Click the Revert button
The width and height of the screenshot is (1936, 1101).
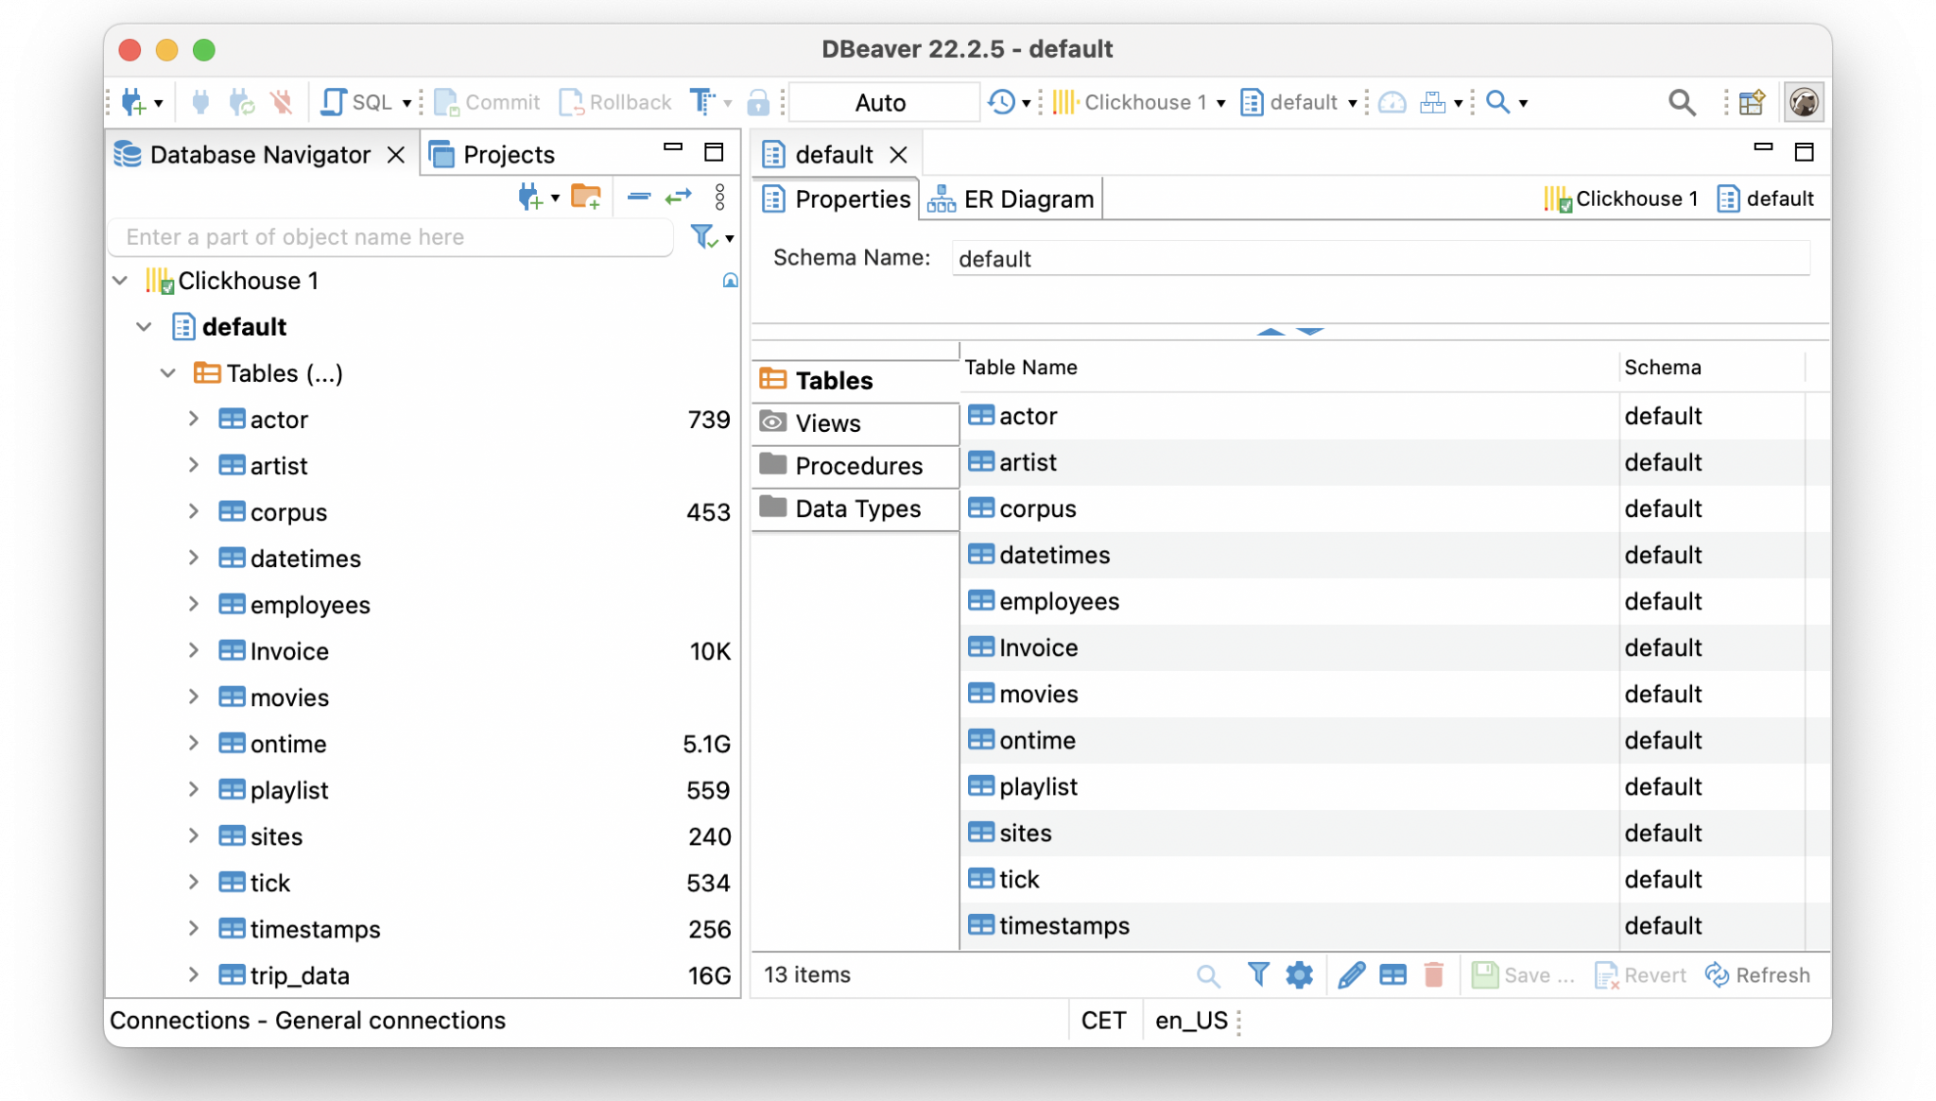[1640, 974]
